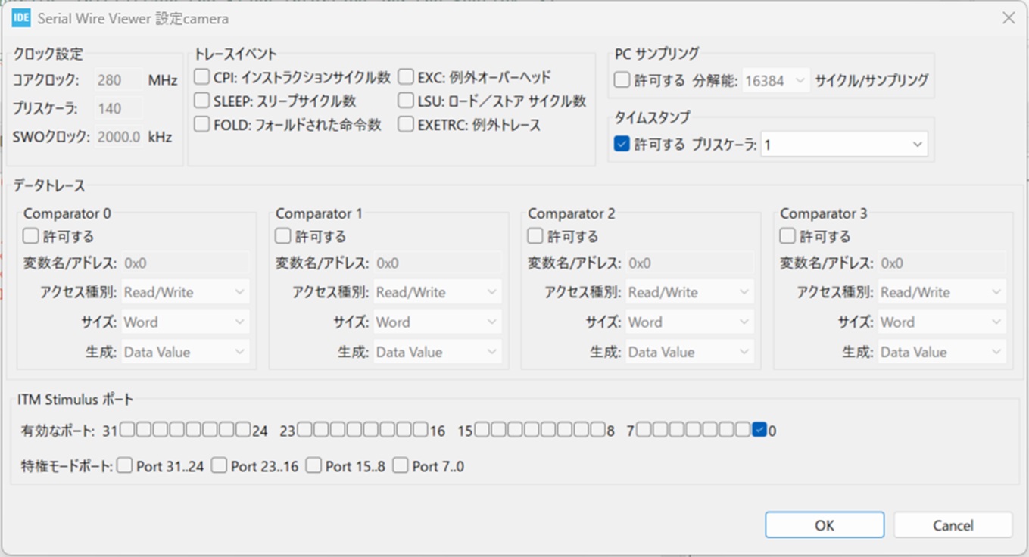This screenshot has width=1029, height=557.
Task: Enable Comparator 0 許可する checkbox
Action: 30,236
